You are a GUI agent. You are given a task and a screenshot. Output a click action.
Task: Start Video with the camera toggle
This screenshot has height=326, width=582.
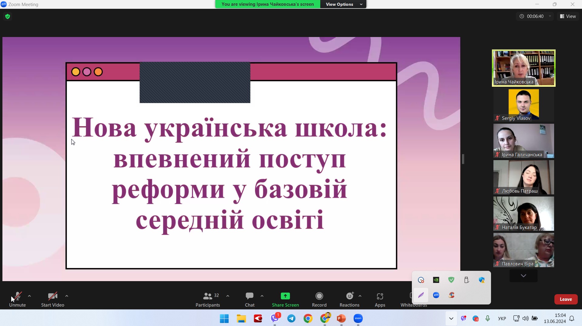(52, 299)
